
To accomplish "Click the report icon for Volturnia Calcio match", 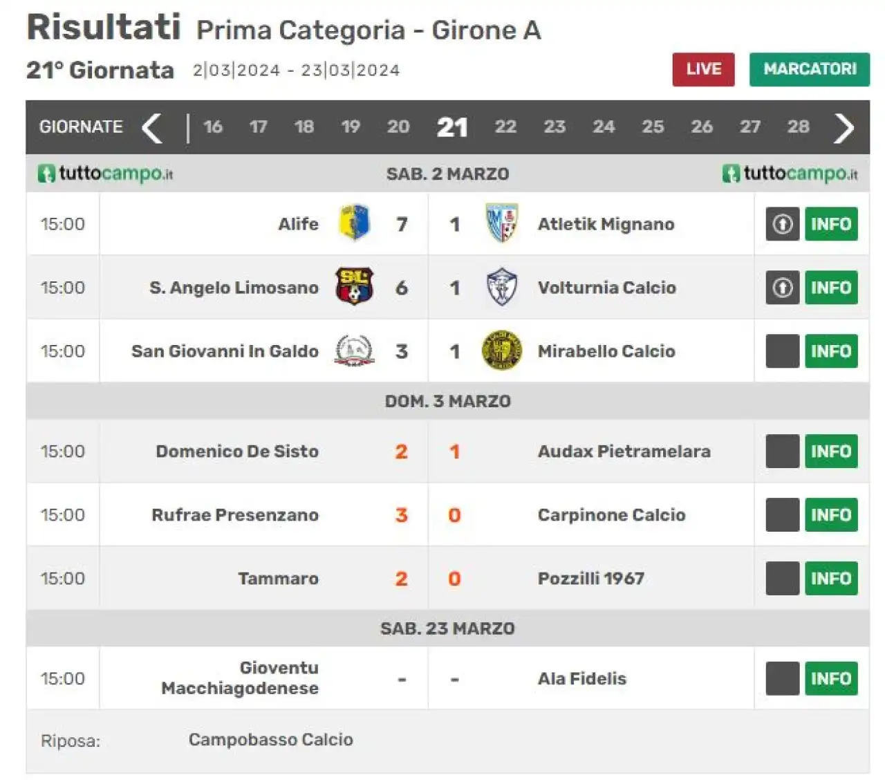I will (x=783, y=288).
